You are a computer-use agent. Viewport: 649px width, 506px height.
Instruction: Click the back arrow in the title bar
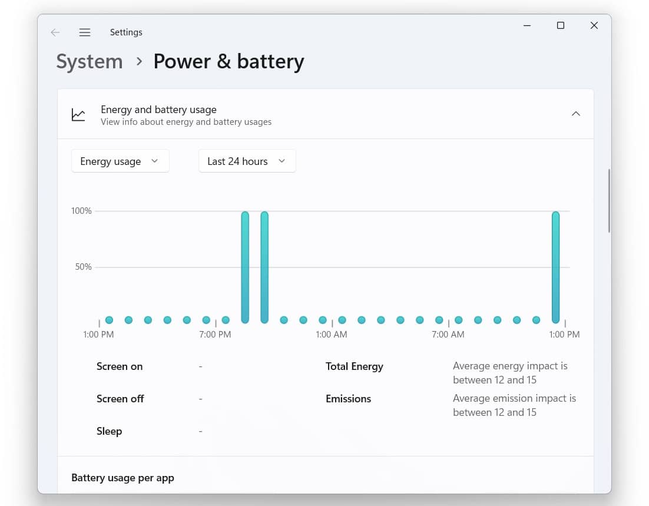55,32
